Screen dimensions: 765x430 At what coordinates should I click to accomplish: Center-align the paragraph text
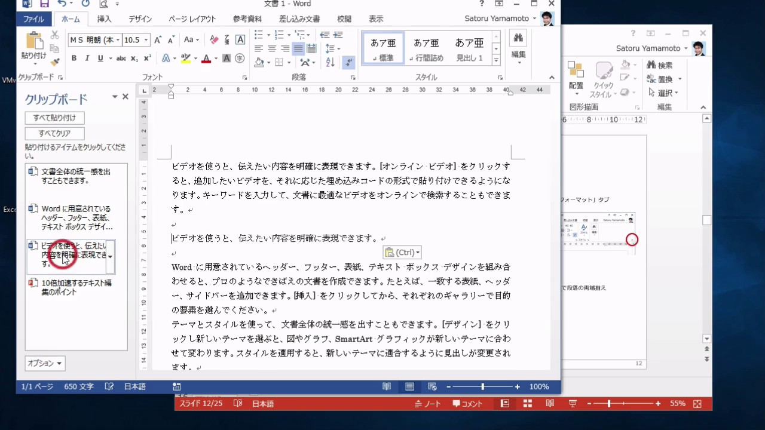(272, 48)
